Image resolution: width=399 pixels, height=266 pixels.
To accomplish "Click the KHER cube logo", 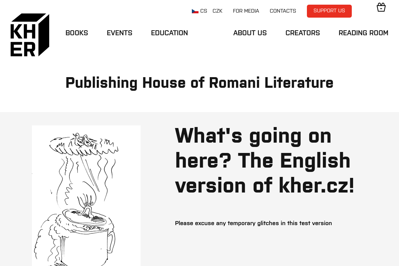I will point(30,35).
